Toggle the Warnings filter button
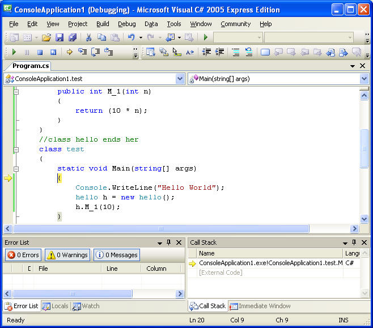 (67, 255)
